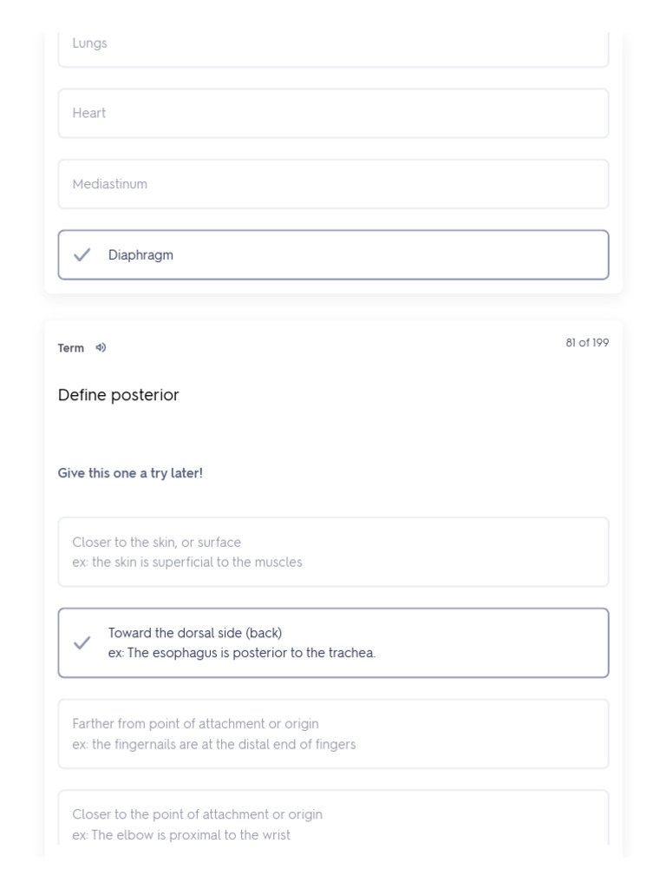Image resolution: width=666 pixels, height=889 pixels.
Task: Select the Diaphragm answer option
Action: tap(333, 255)
